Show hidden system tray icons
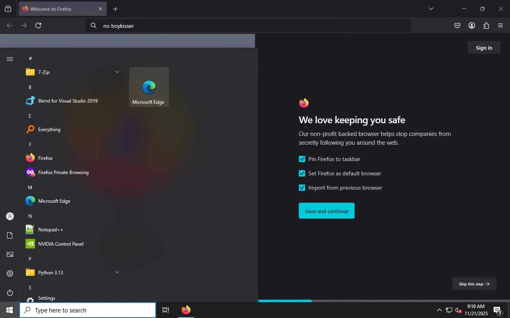This screenshot has height=318, width=510. (439, 310)
